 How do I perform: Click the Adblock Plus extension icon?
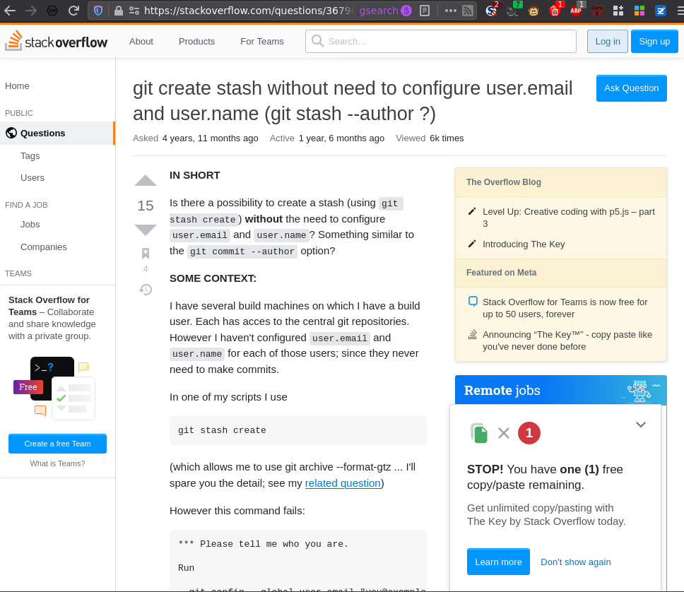[576, 11]
